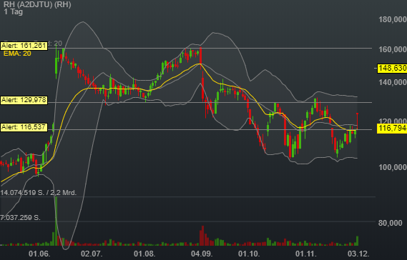The width and height of the screenshot is (407, 260).
Task: Click the 180,000 price axis label
Action: [x=393, y=19]
